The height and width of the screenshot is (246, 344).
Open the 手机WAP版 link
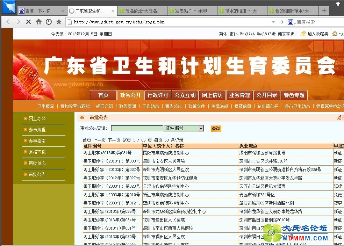click(266, 34)
